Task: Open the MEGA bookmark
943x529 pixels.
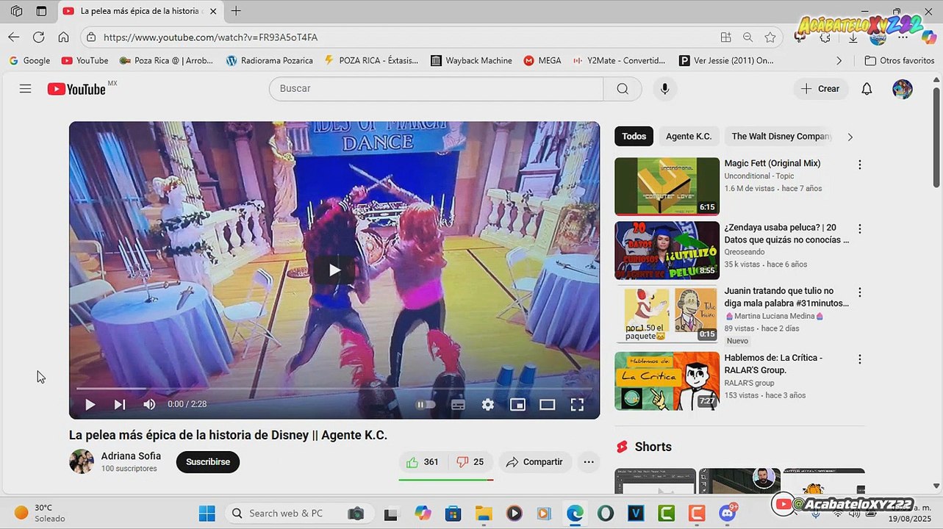Action: coord(542,61)
